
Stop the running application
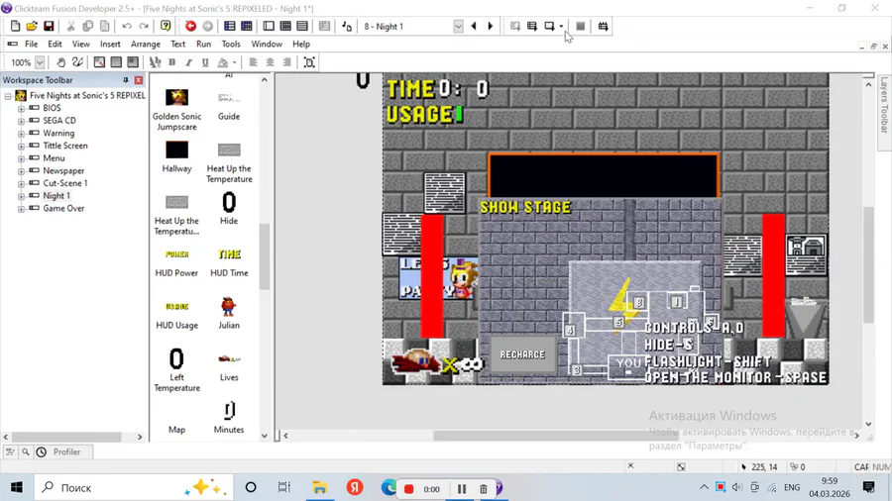580,26
